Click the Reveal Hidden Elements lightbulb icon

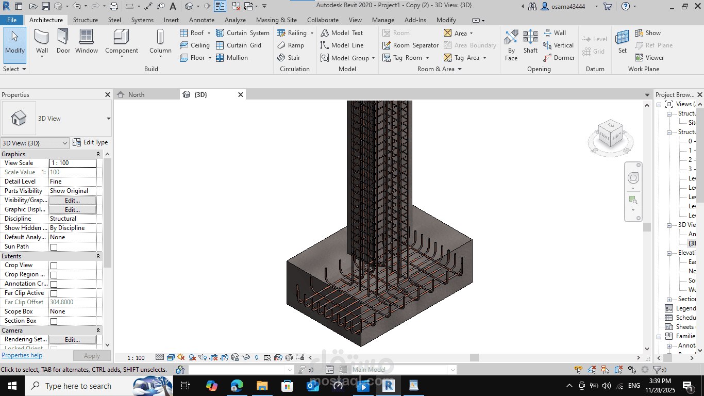pyautogui.click(x=257, y=357)
